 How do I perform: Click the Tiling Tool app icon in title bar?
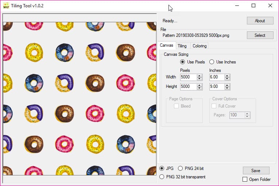pos(6,6)
